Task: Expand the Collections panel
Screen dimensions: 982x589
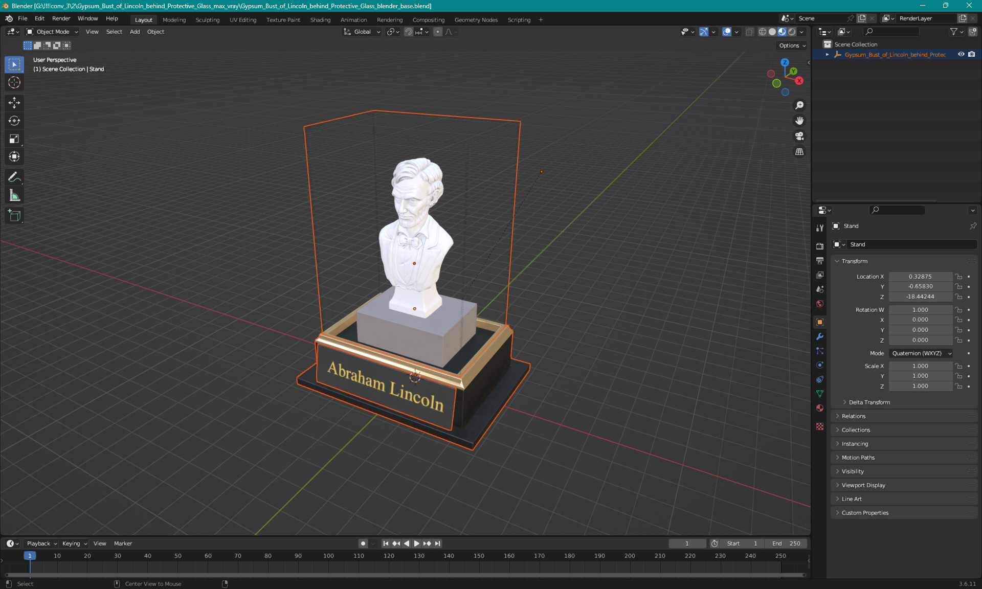Action: click(x=855, y=430)
